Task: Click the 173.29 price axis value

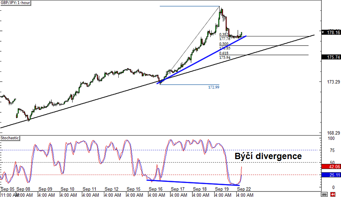Action: coord(333,82)
